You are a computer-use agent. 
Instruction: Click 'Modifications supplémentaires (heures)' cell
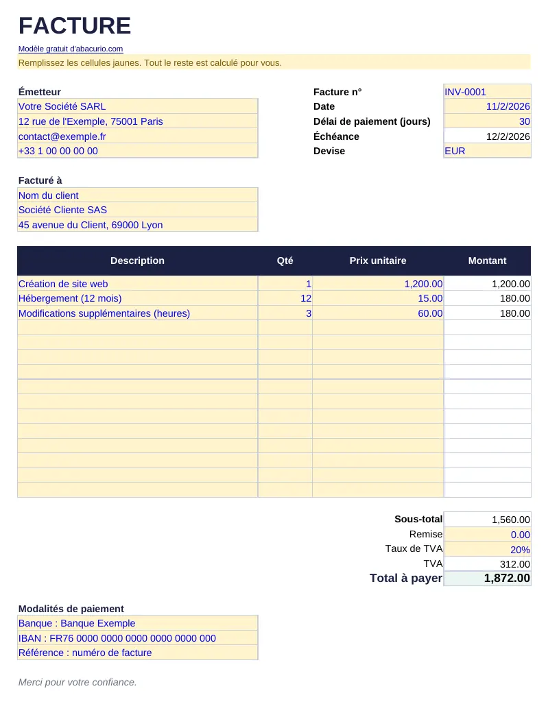click(x=137, y=313)
